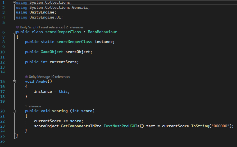
Task: Click the scoring method name in its declaration
Action: tap(60, 111)
